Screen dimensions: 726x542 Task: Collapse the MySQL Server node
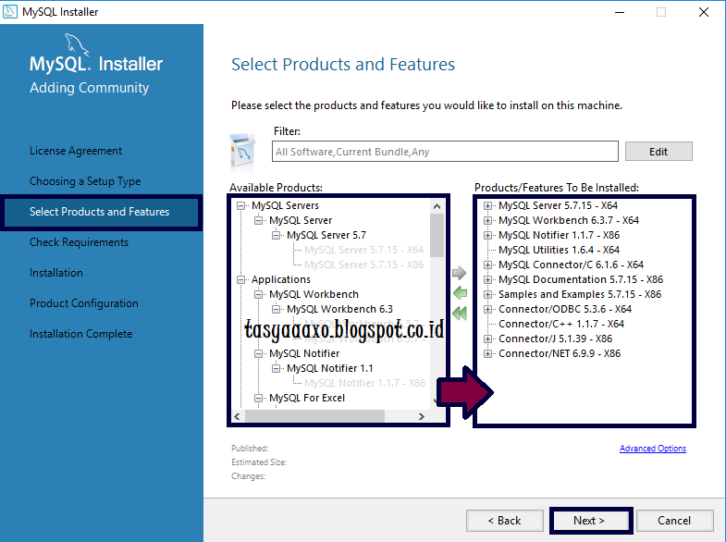click(x=258, y=220)
